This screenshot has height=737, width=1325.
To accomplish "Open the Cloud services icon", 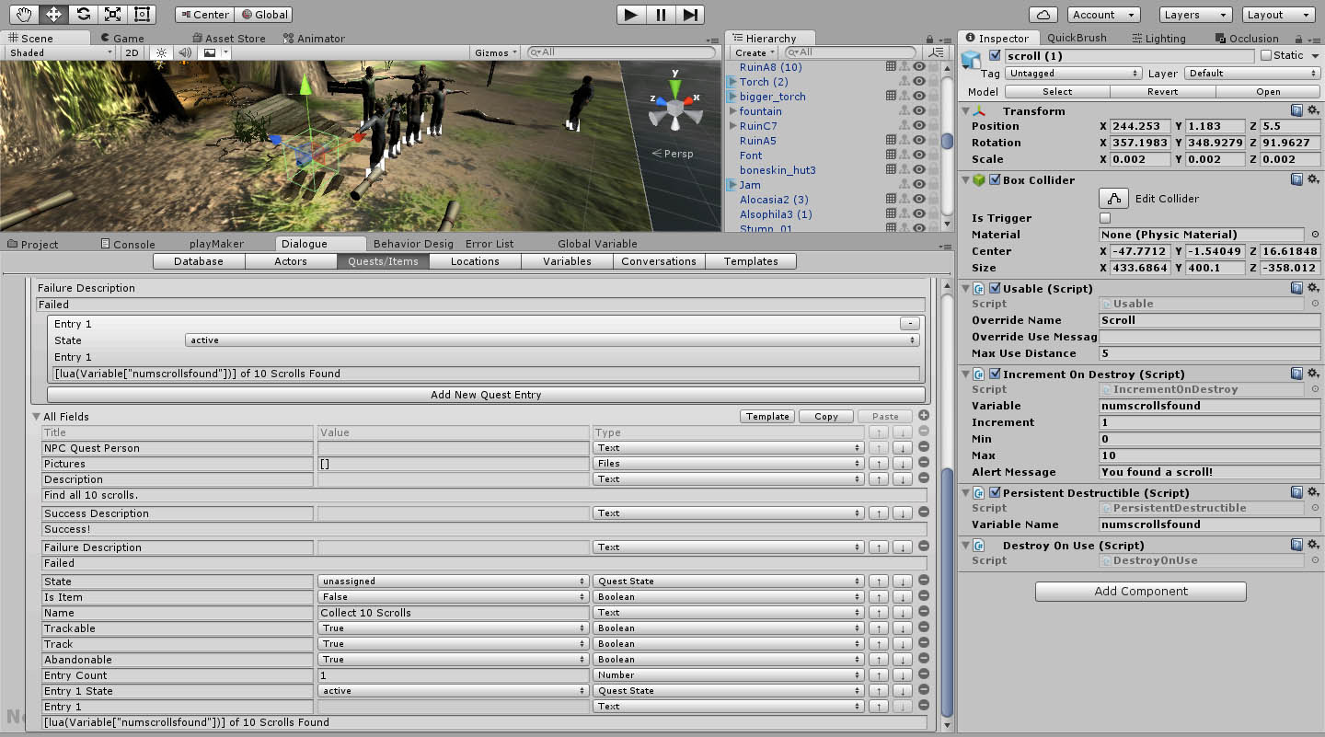I will click(1043, 15).
